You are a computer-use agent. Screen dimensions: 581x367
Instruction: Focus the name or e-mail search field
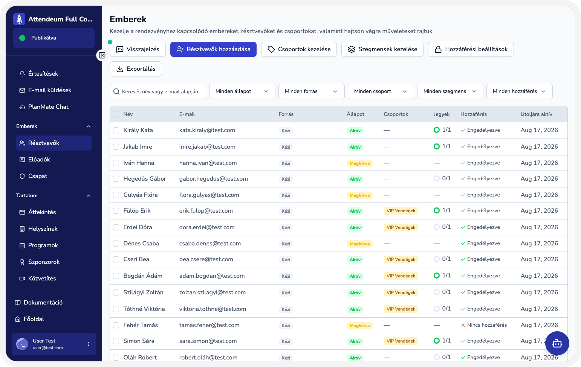coord(158,91)
